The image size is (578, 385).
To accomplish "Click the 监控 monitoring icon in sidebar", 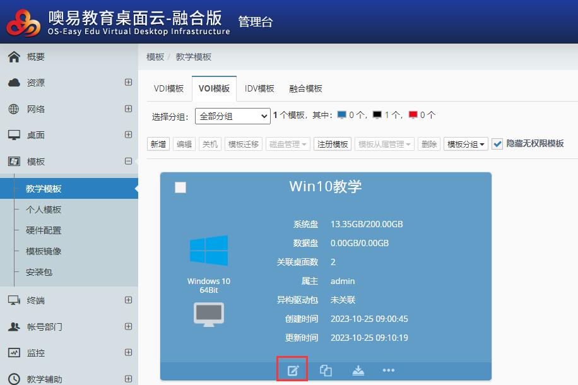I will [14, 353].
